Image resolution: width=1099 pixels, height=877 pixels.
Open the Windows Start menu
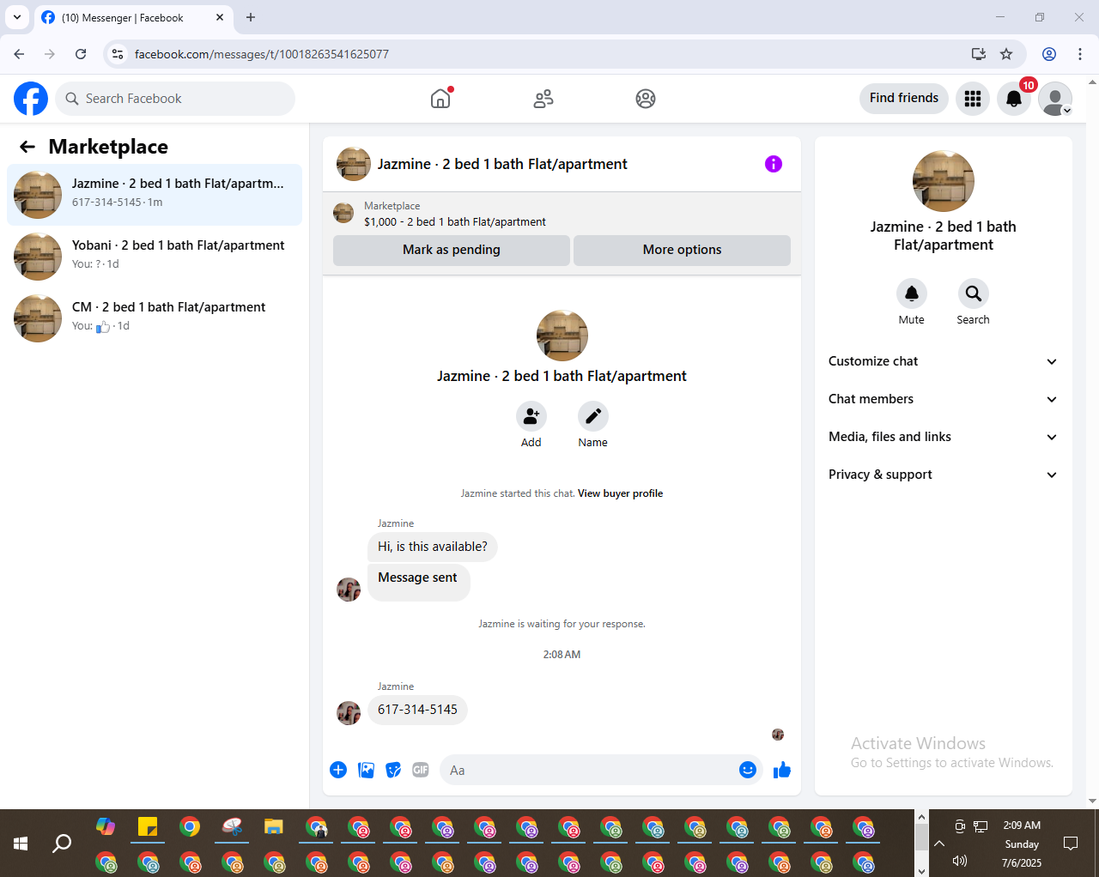[21, 844]
